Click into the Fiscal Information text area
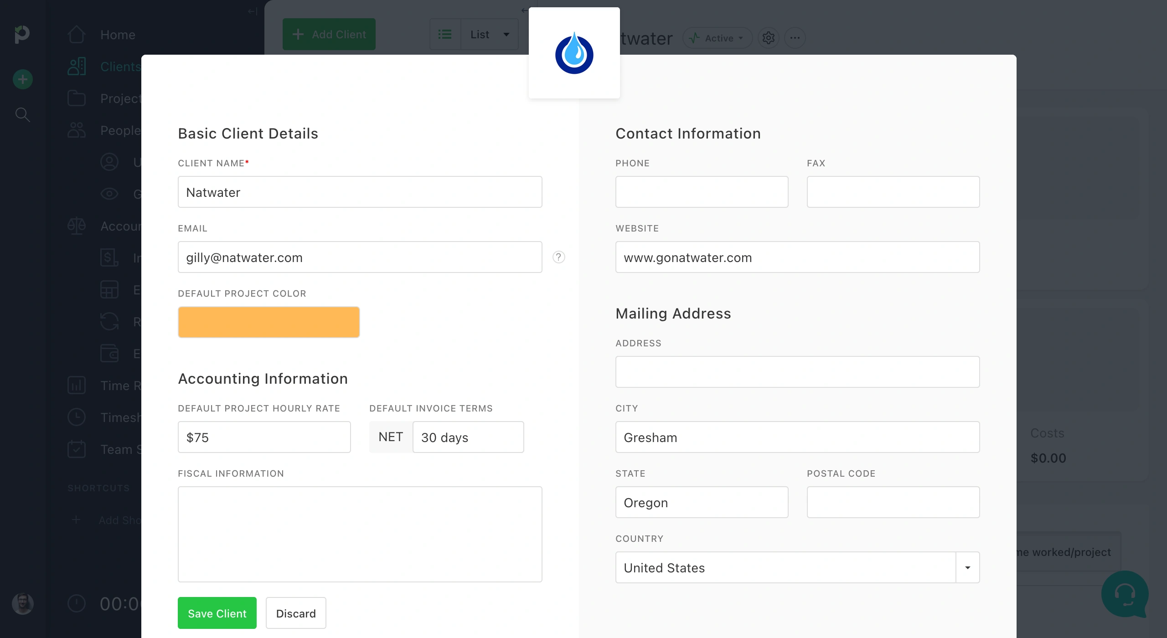The height and width of the screenshot is (638, 1167). [360, 534]
